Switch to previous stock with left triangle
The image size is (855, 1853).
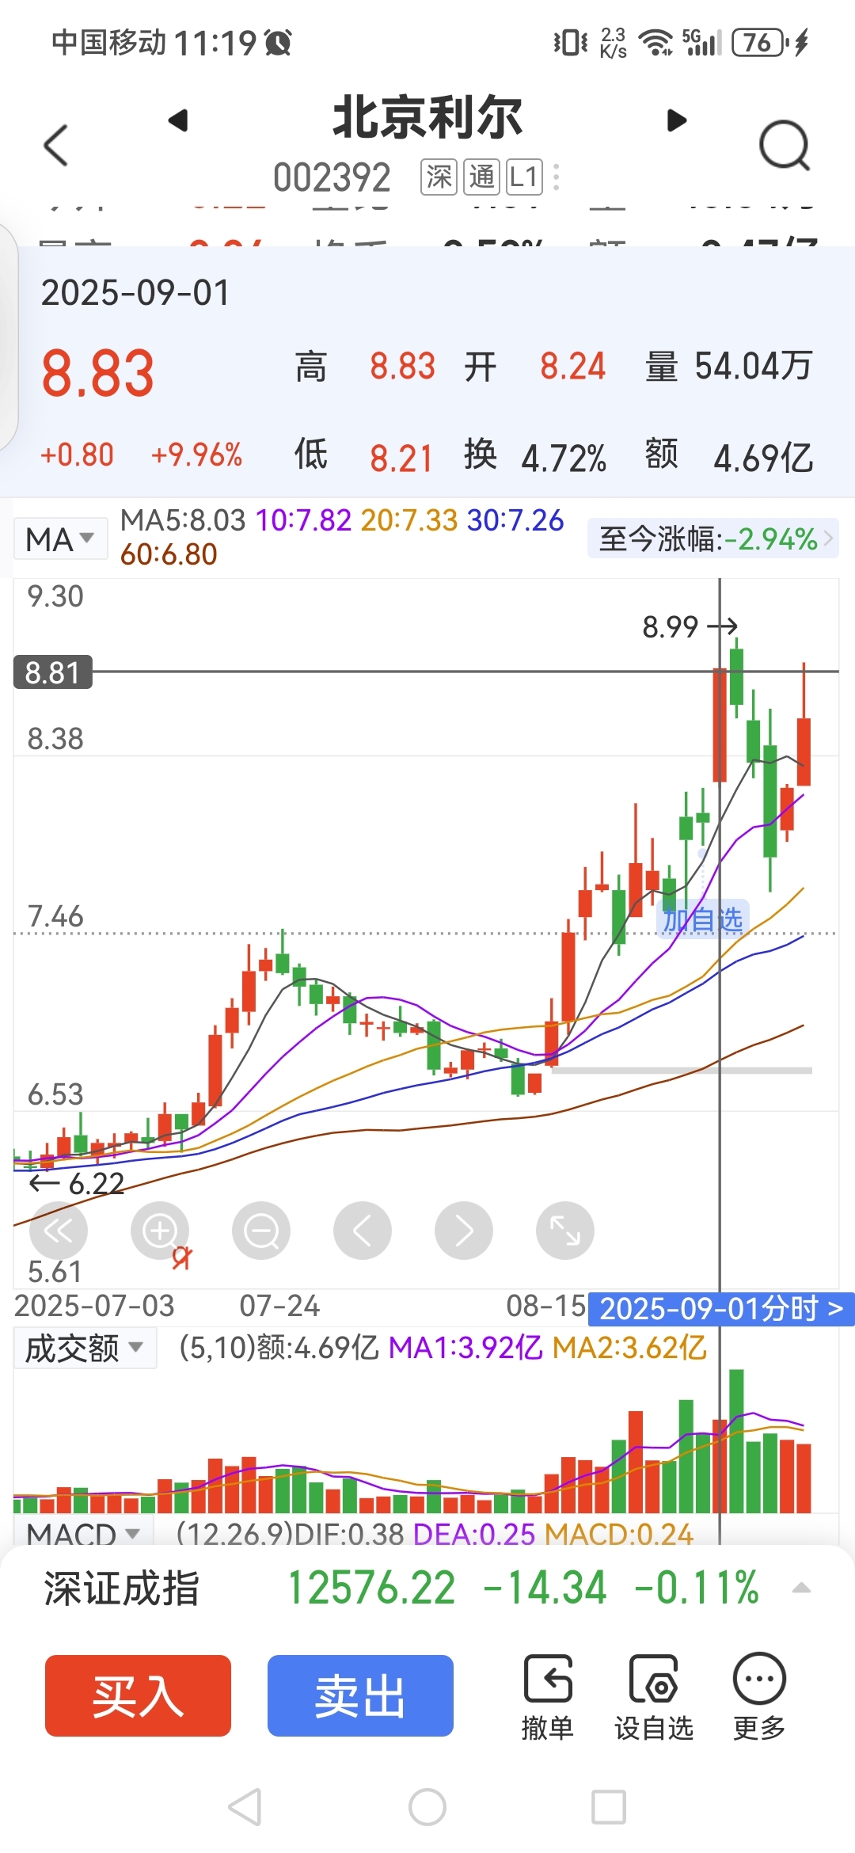click(178, 120)
